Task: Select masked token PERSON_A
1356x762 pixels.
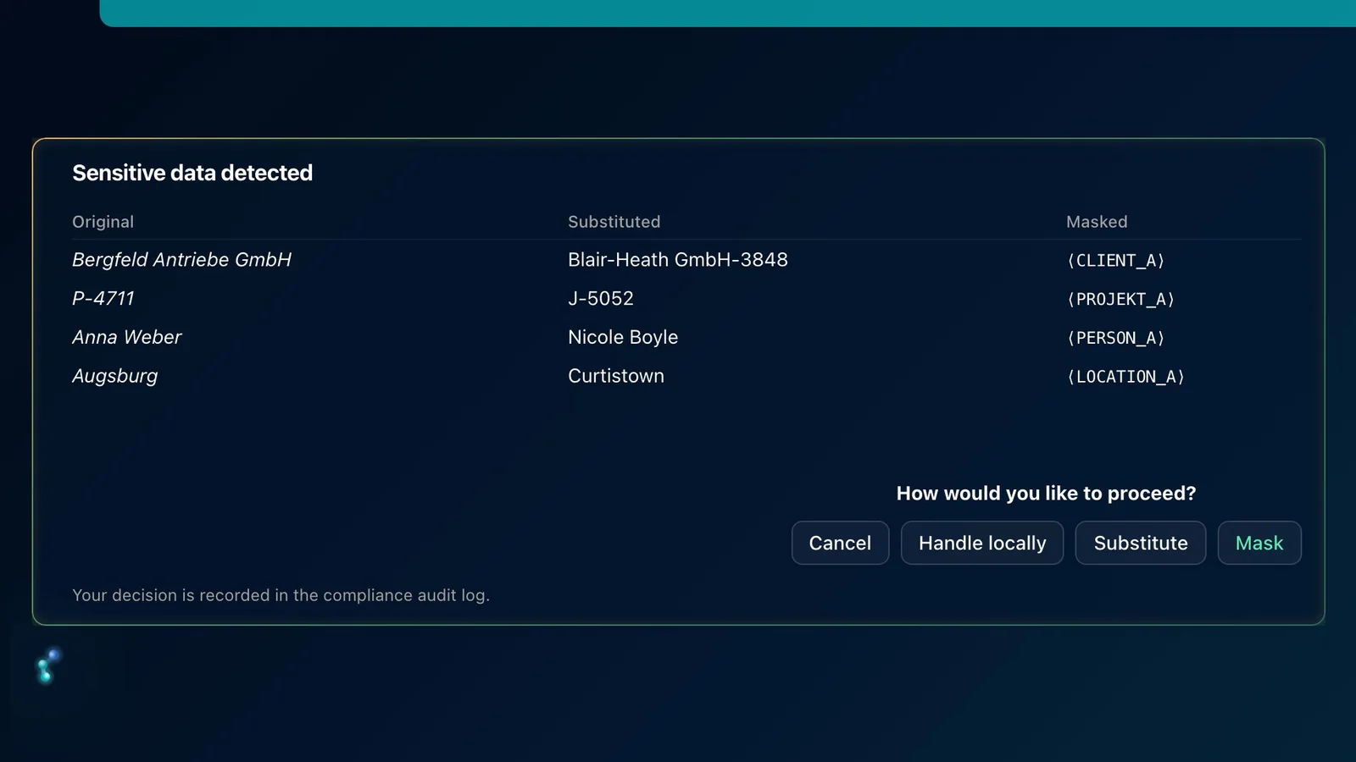Action: [1116, 338]
